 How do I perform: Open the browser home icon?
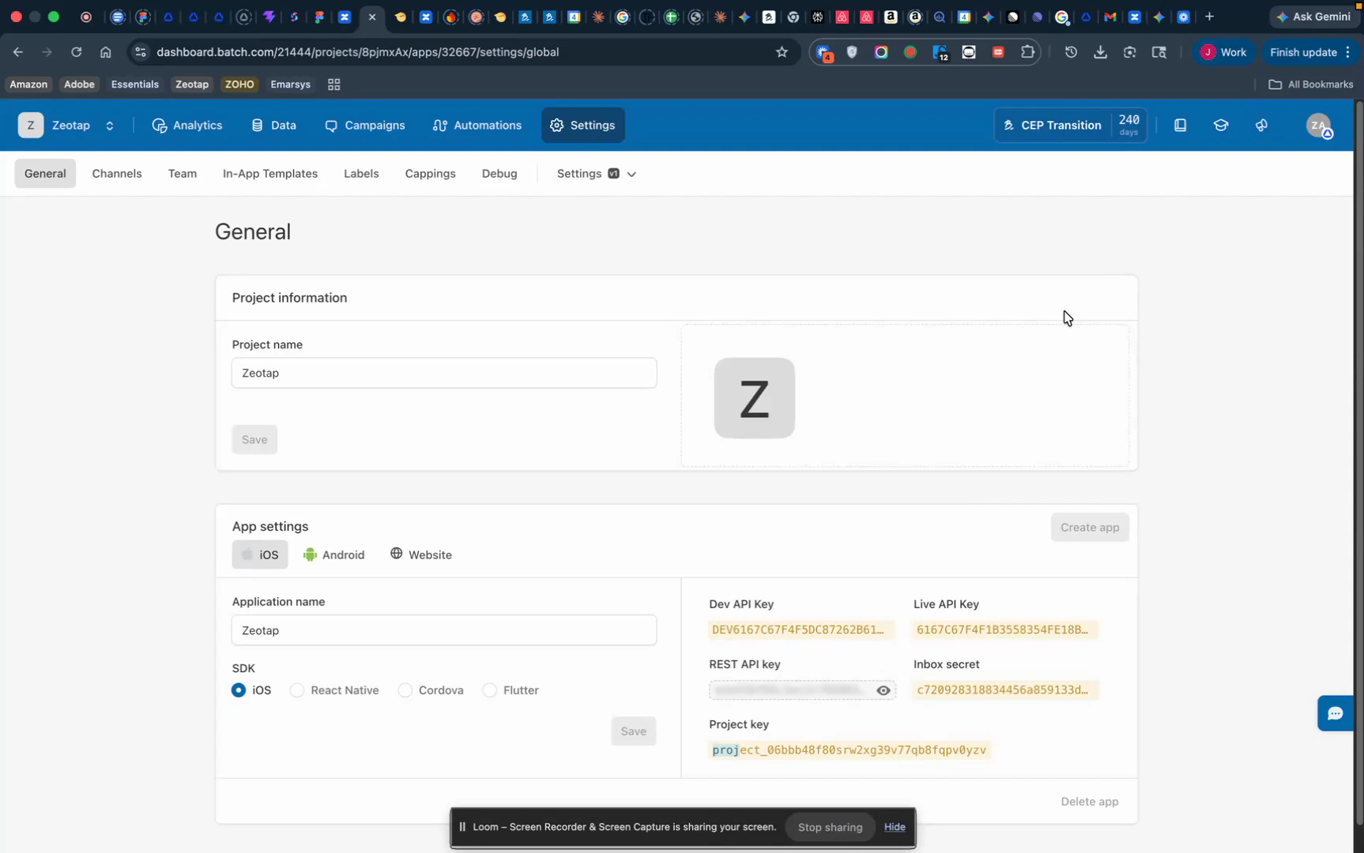[x=105, y=52]
